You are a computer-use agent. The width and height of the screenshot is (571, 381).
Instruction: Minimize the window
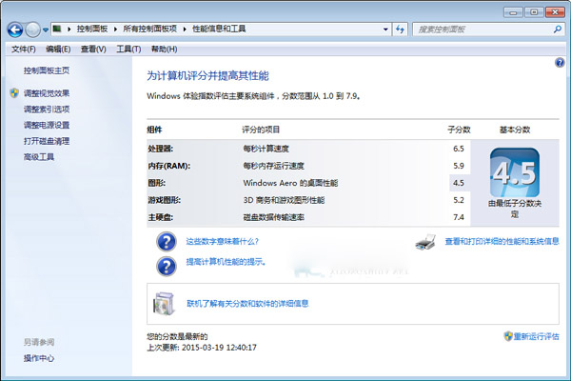(x=514, y=12)
